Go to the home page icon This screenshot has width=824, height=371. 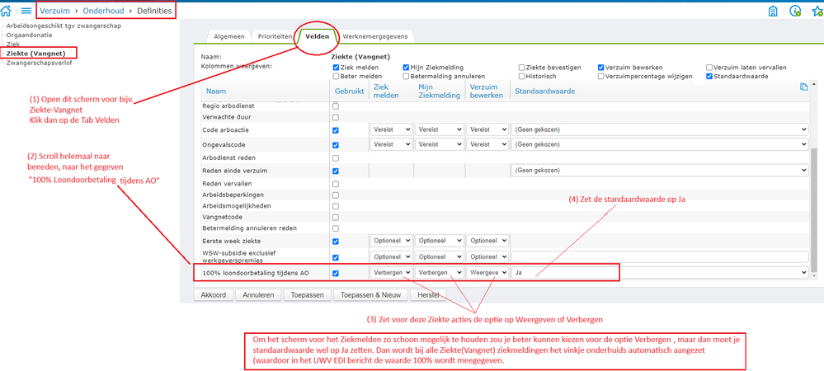point(7,11)
